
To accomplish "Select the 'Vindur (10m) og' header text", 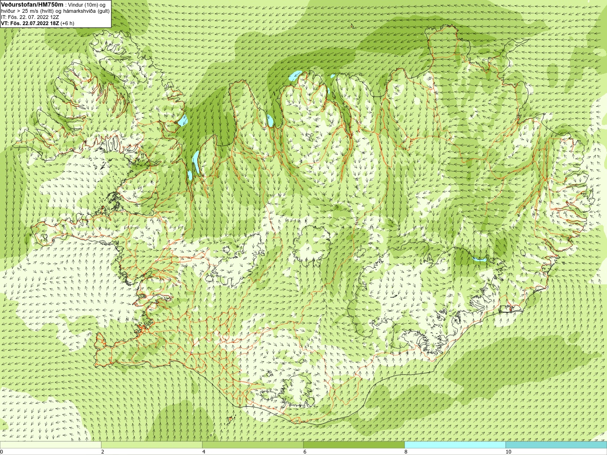I will (87, 5).
